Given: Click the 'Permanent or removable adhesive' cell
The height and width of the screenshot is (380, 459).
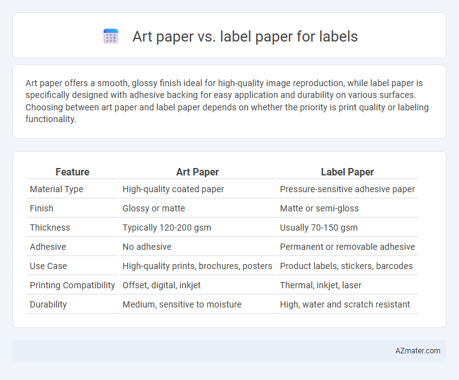Looking at the screenshot, I should pos(347,247).
